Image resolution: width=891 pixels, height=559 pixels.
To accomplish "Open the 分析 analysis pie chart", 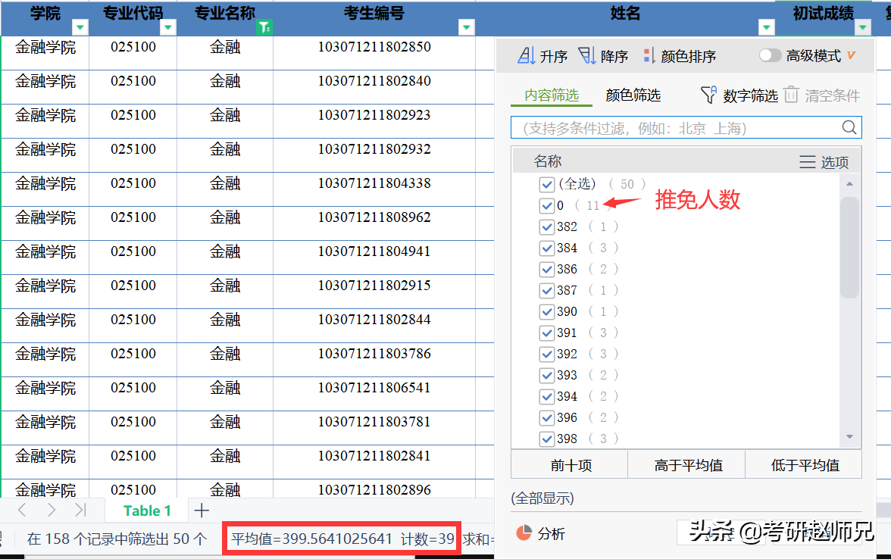I will click(x=539, y=533).
